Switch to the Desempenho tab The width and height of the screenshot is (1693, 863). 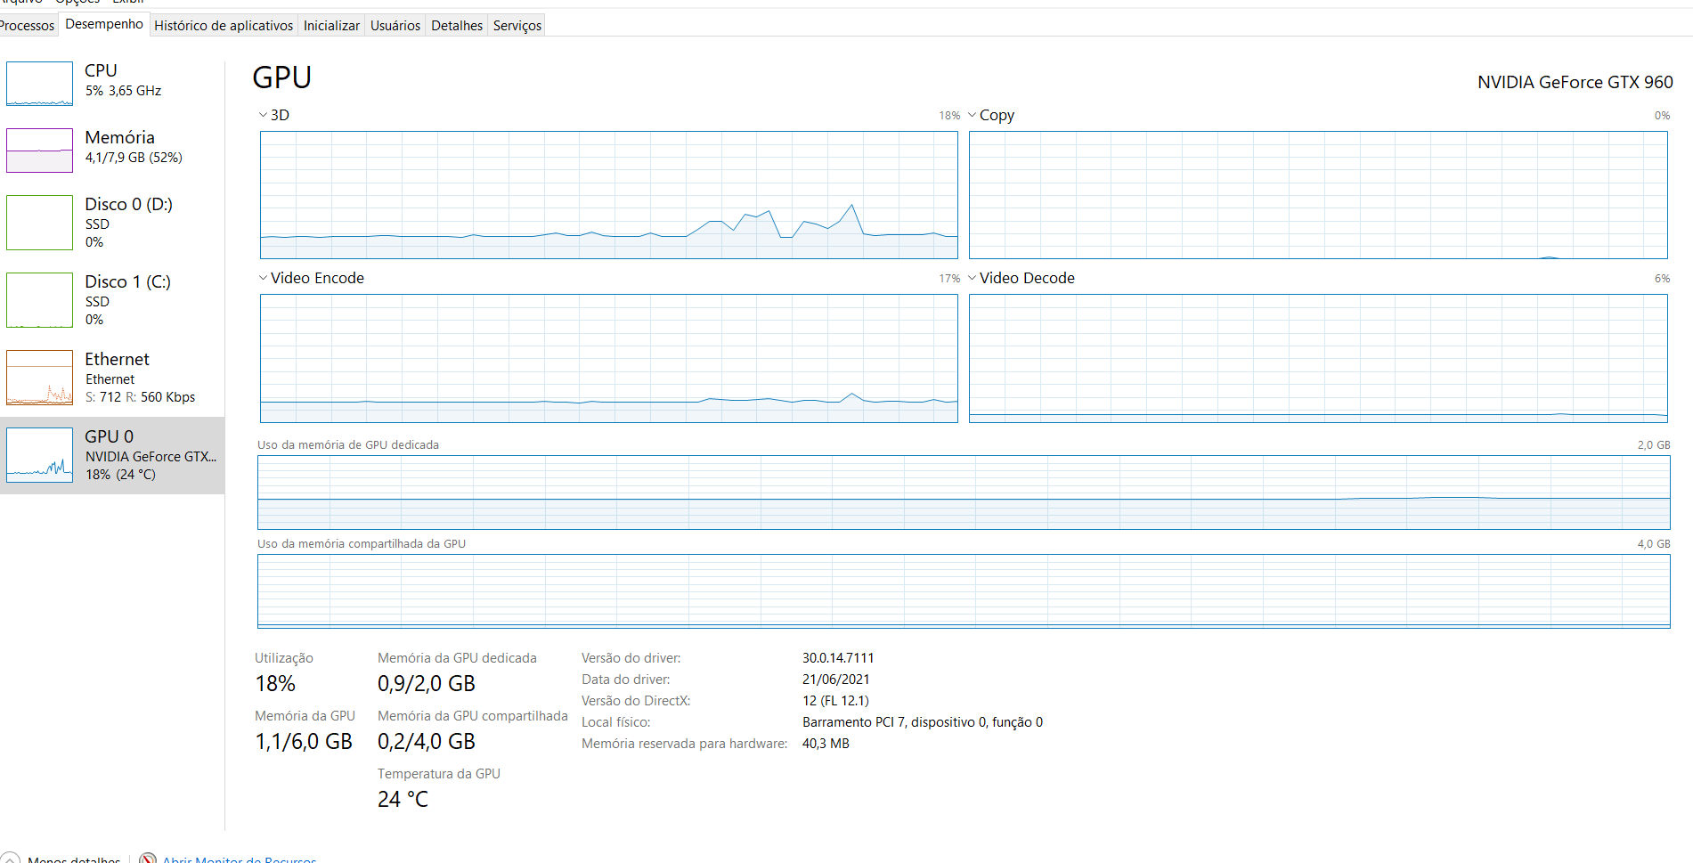point(104,24)
